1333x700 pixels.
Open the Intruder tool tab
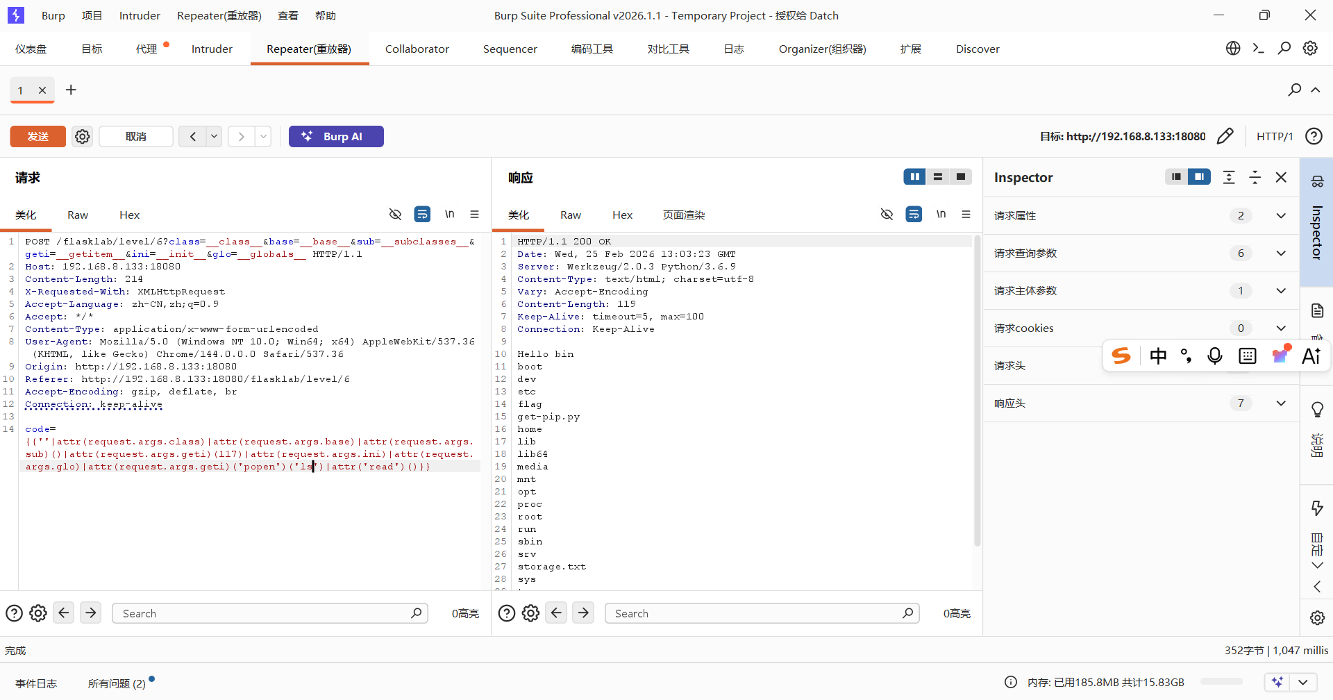[x=212, y=49]
